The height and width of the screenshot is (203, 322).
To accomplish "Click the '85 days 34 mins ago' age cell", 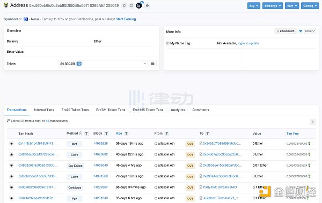I will pos(130,187).
